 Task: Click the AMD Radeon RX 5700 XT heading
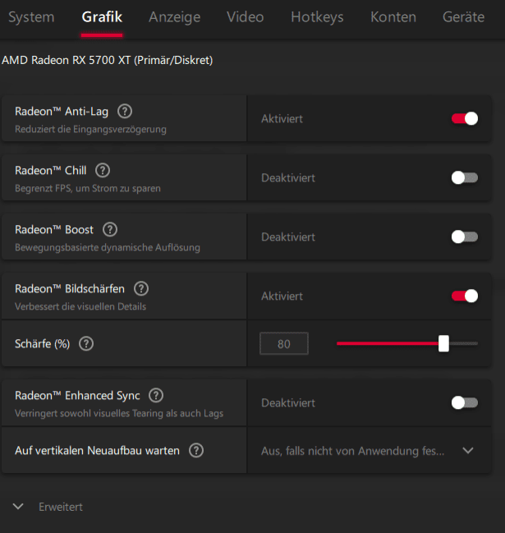108,60
